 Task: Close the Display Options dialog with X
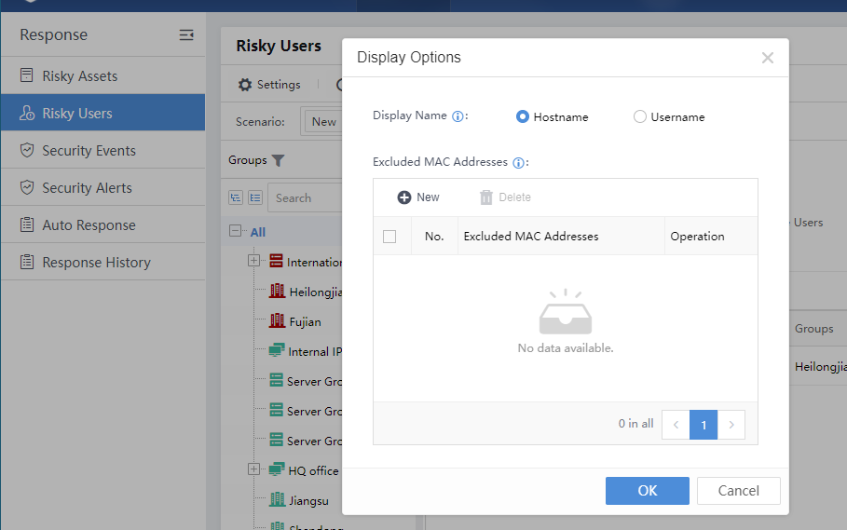click(767, 58)
